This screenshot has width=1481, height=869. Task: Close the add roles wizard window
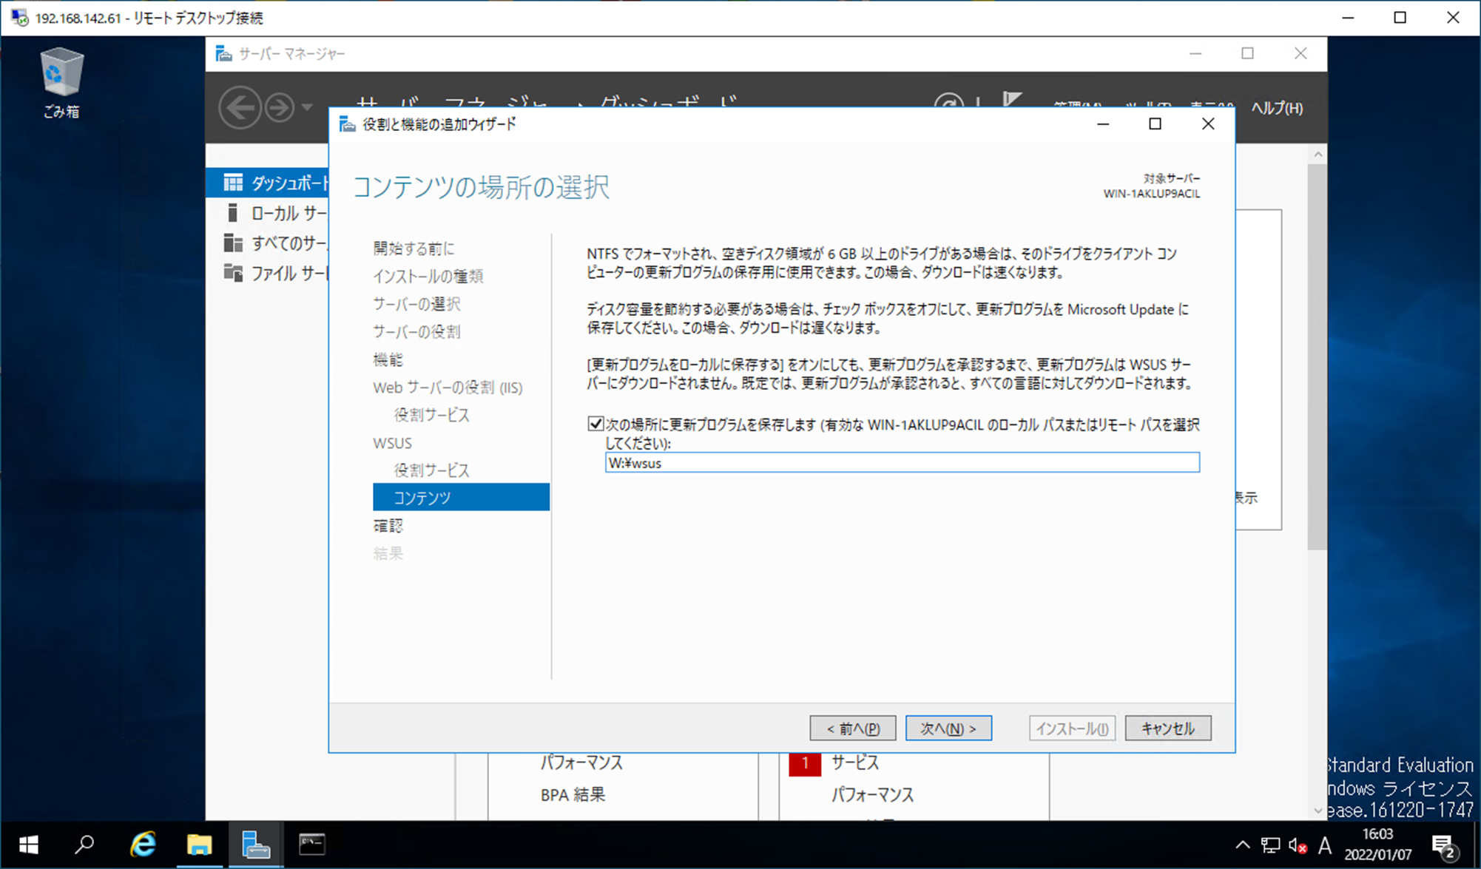[1208, 124]
